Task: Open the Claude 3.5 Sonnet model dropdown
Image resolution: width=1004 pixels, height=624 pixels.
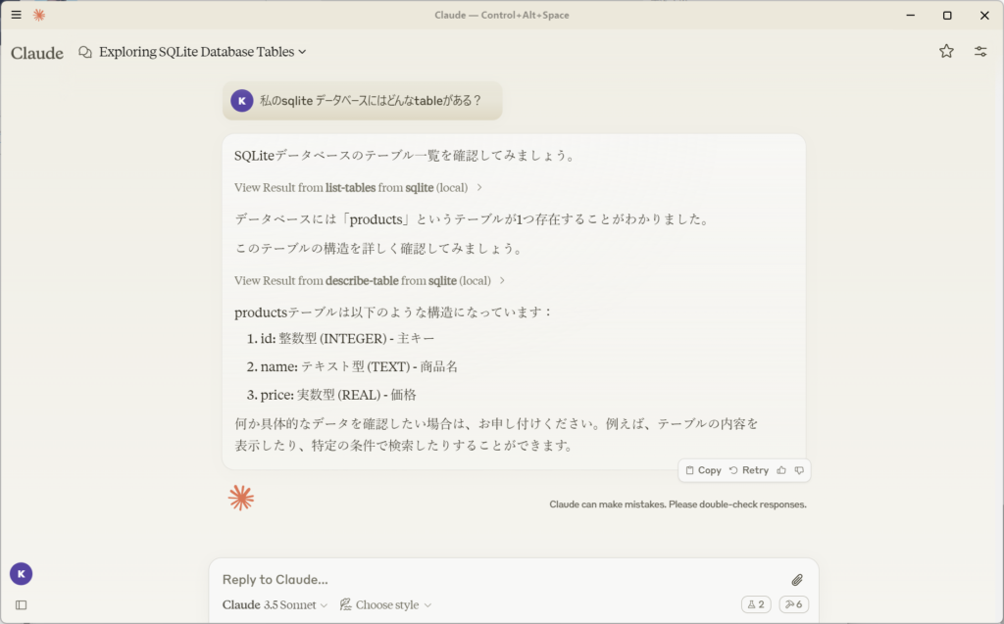Action: (x=275, y=604)
